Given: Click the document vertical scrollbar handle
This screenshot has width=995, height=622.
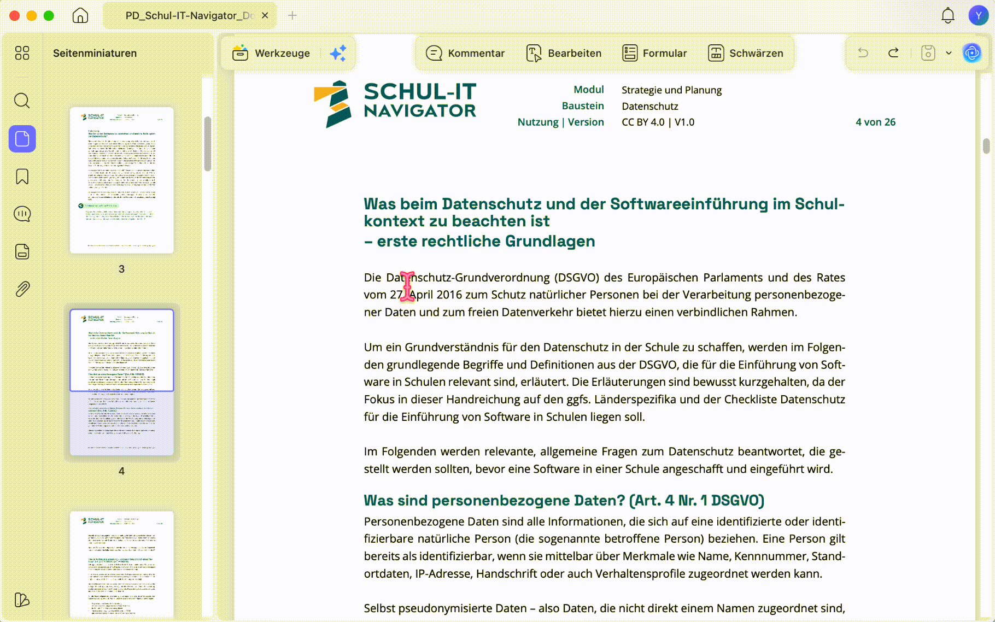Looking at the screenshot, I should 986,146.
